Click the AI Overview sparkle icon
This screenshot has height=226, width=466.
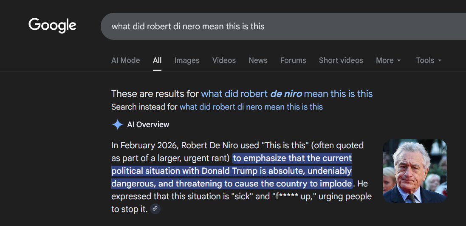(117, 124)
